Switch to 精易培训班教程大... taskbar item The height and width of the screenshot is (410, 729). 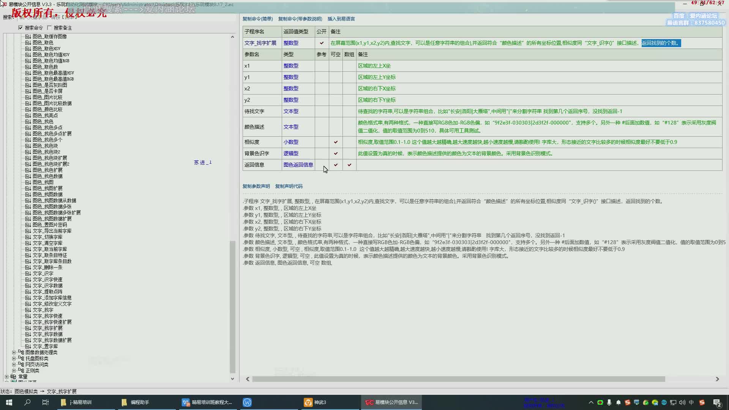point(207,402)
